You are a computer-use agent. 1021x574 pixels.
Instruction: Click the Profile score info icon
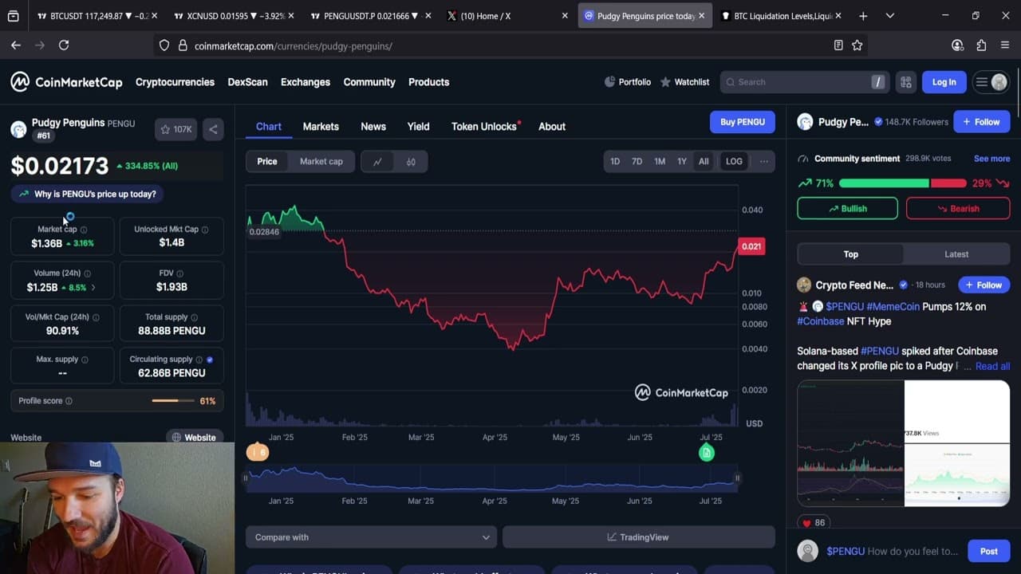pyautogui.click(x=69, y=401)
